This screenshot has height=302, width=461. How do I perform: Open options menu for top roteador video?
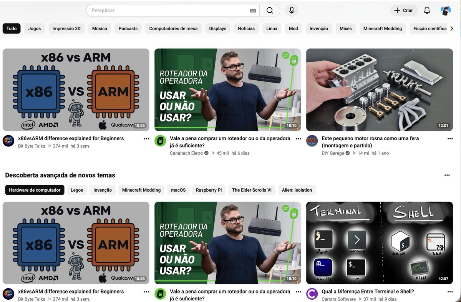[x=298, y=139]
